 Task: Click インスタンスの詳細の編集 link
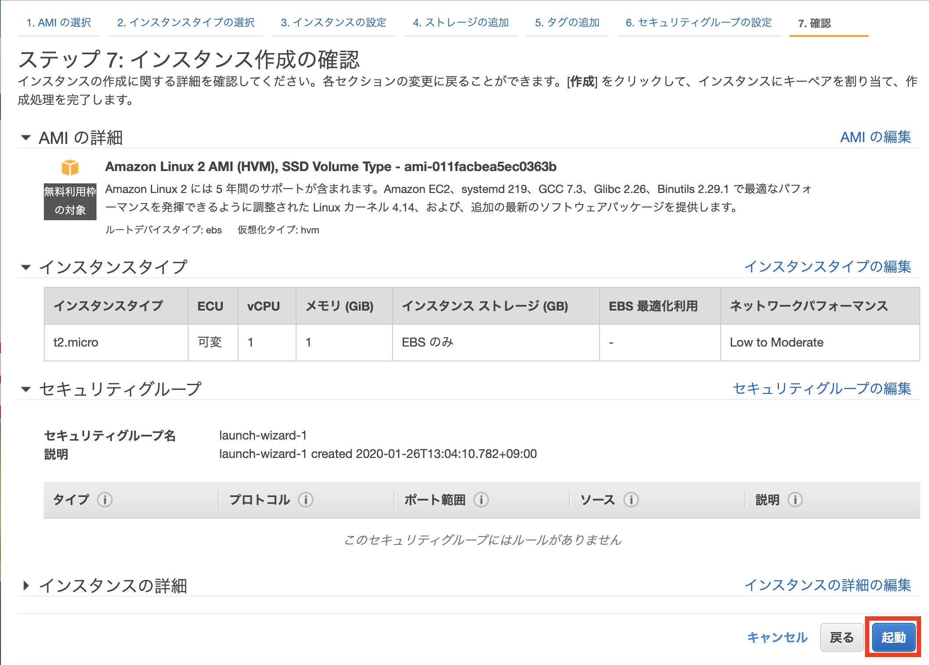[x=828, y=585]
